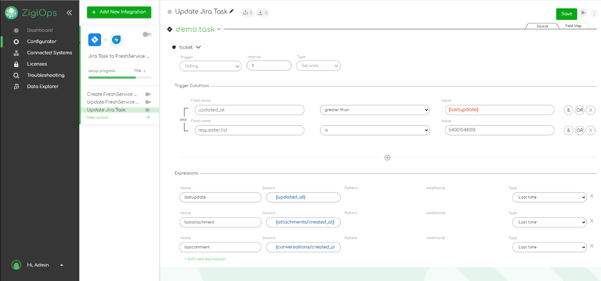Click the Troubleshooting magnifier icon
The image size is (601, 281).
pyautogui.click(x=16, y=75)
